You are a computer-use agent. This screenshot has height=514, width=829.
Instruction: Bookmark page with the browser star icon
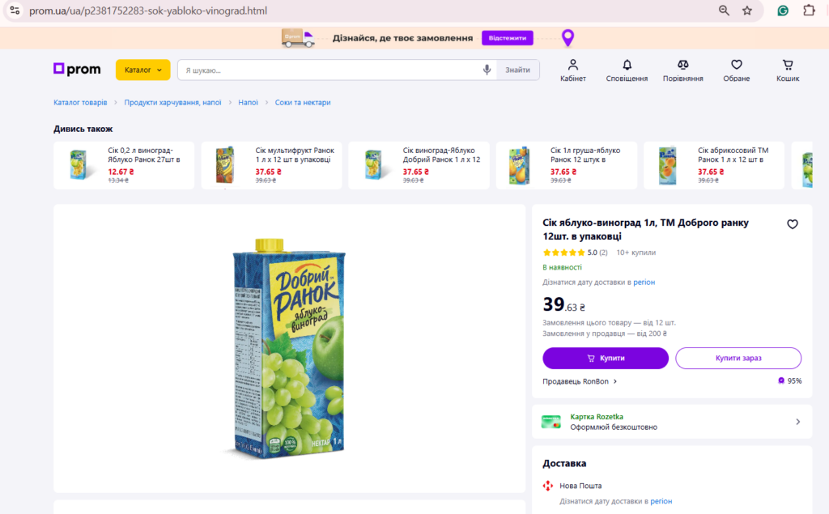tap(746, 11)
